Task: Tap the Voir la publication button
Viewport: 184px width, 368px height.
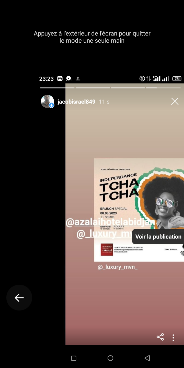Action: click(x=158, y=237)
